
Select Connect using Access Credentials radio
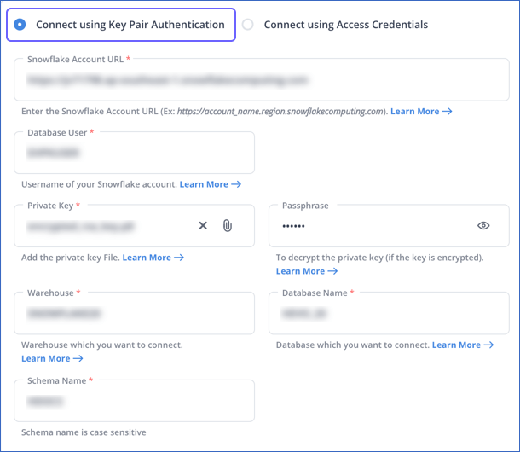click(248, 25)
